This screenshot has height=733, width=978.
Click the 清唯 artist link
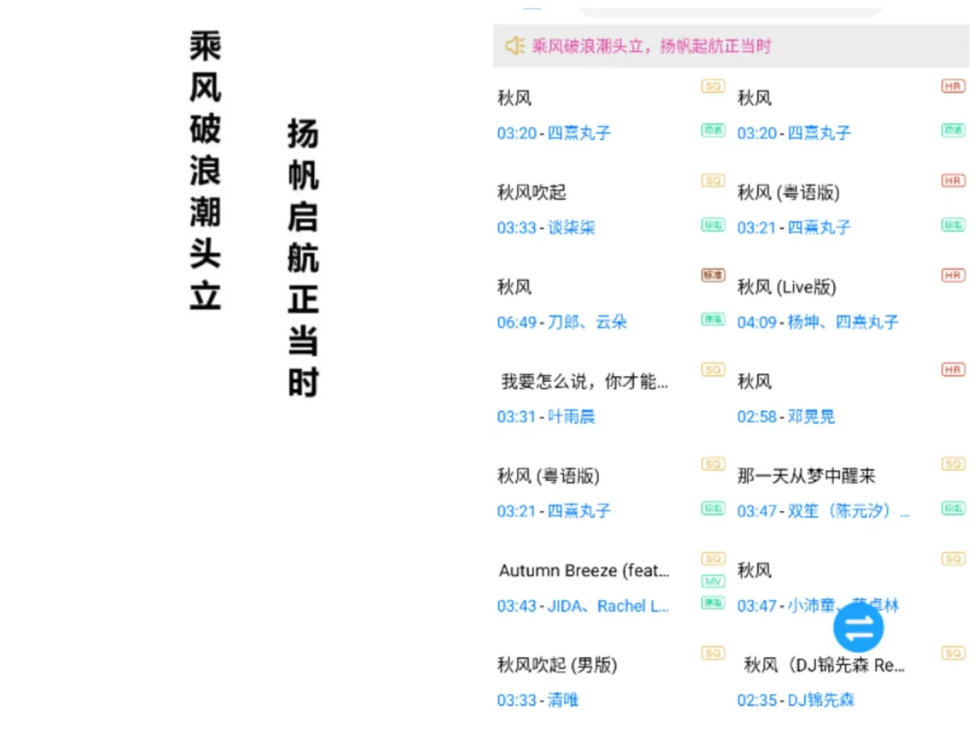pos(562,700)
